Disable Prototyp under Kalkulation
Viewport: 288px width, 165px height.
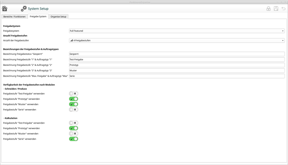(73, 128)
